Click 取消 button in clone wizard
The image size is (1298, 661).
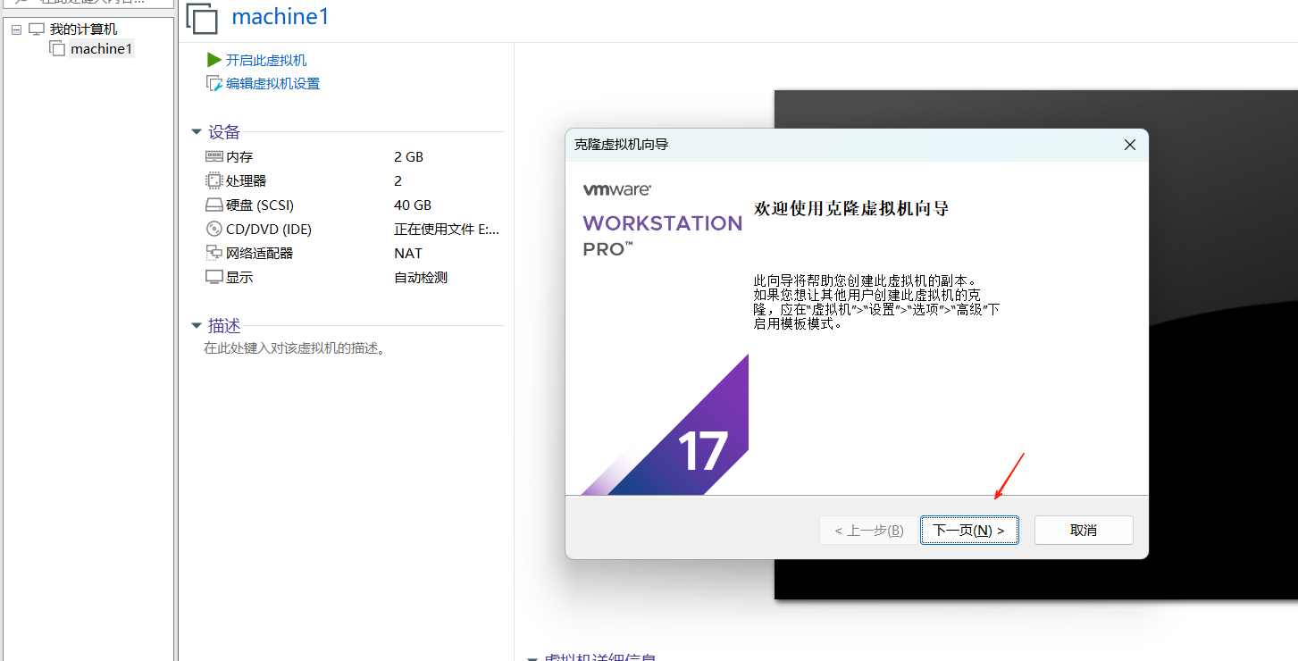pos(1084,530)
